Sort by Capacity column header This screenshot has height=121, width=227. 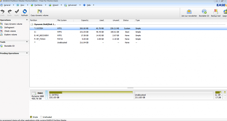coord(81,20)
